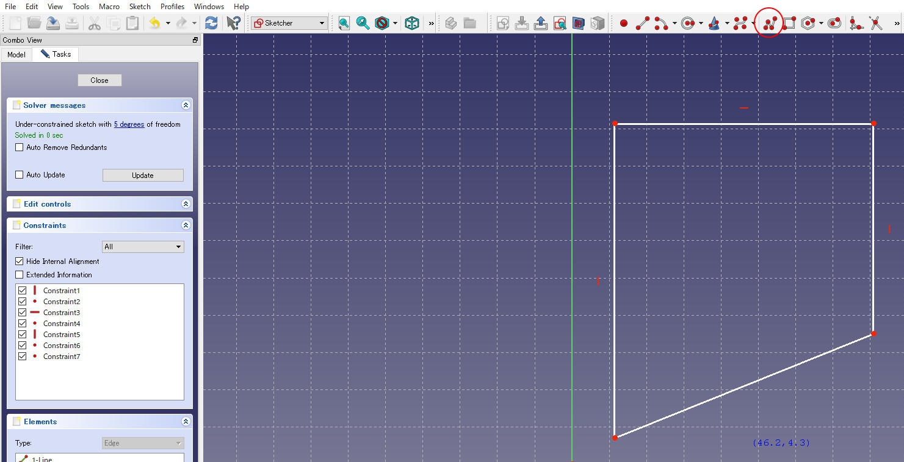This screenshot has height=462, width=904.
Task: Open the Windows menu
Action: pos(209,6)
